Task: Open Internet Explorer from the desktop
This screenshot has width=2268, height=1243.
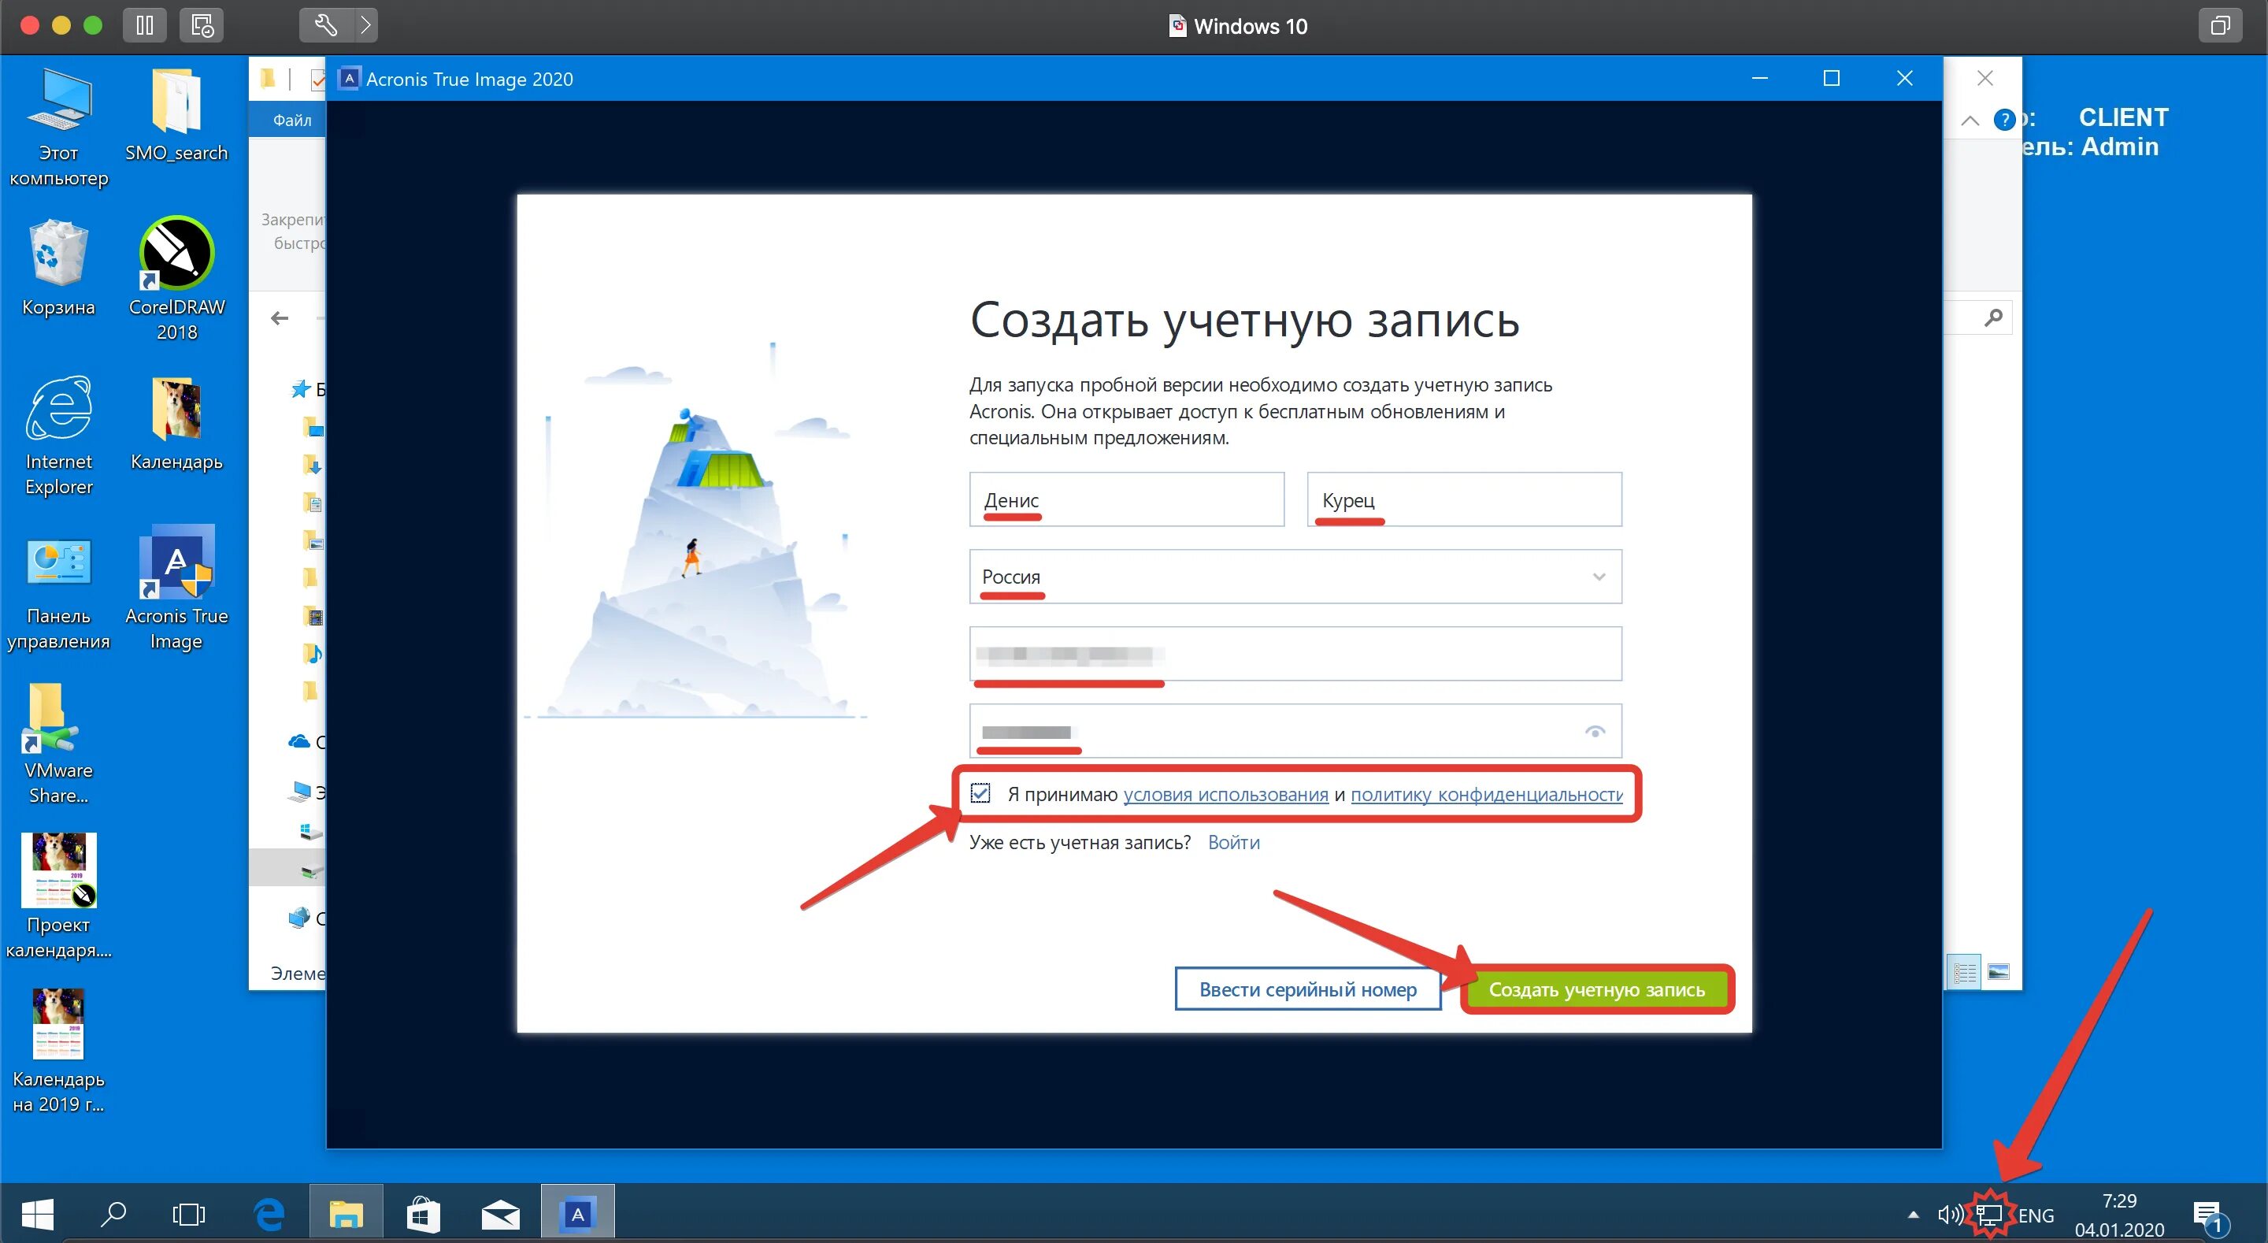Action: [57, 410]
